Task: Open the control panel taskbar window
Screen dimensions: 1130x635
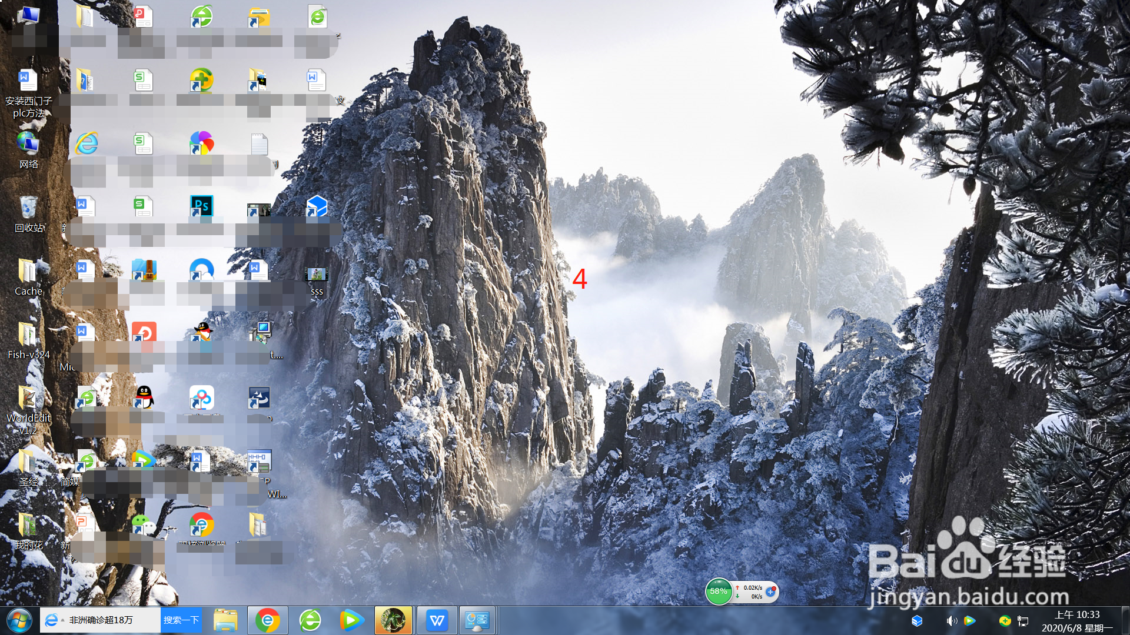Action: pyautogui.click(x=477, y=620)
